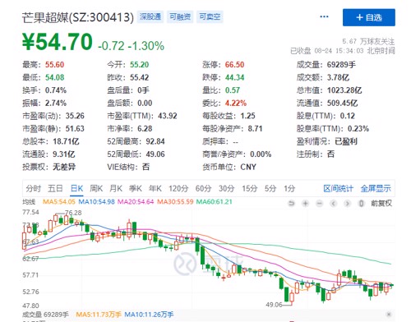Click the current price ¥54.70
The image size is (411, 322).
(x=58, y=42)
